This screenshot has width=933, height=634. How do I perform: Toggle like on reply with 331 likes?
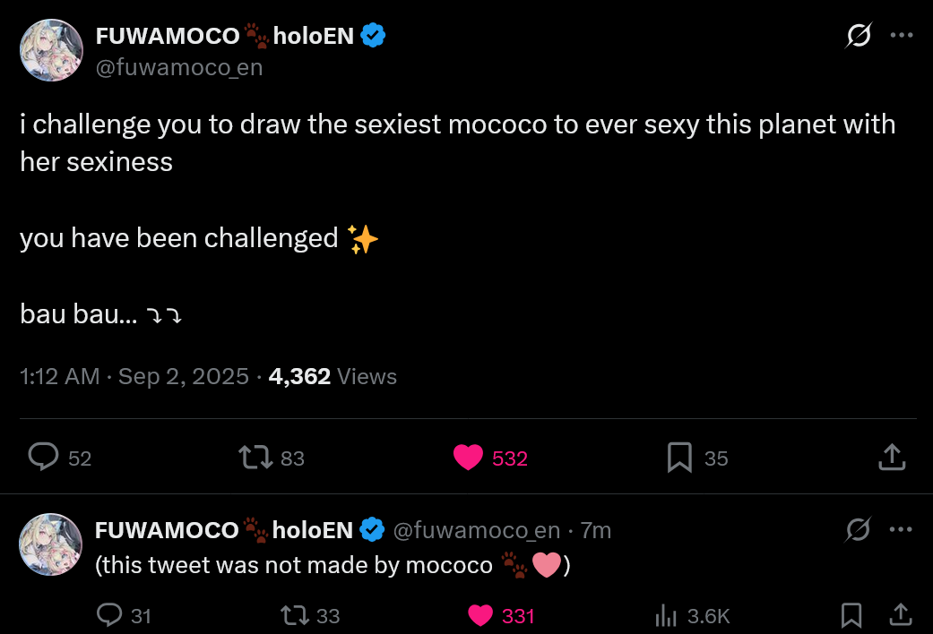click(481, 615)
